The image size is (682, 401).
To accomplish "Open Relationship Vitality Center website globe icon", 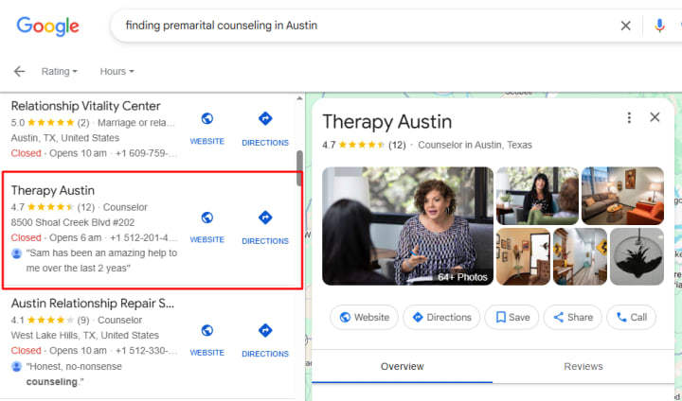I will (207, 118).
